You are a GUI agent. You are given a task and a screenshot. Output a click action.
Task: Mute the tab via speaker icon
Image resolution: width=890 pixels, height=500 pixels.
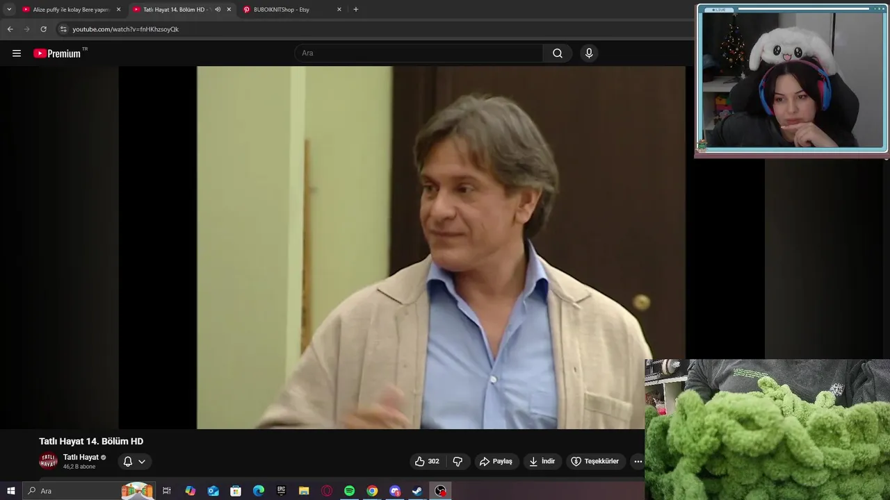coord(218,10)
